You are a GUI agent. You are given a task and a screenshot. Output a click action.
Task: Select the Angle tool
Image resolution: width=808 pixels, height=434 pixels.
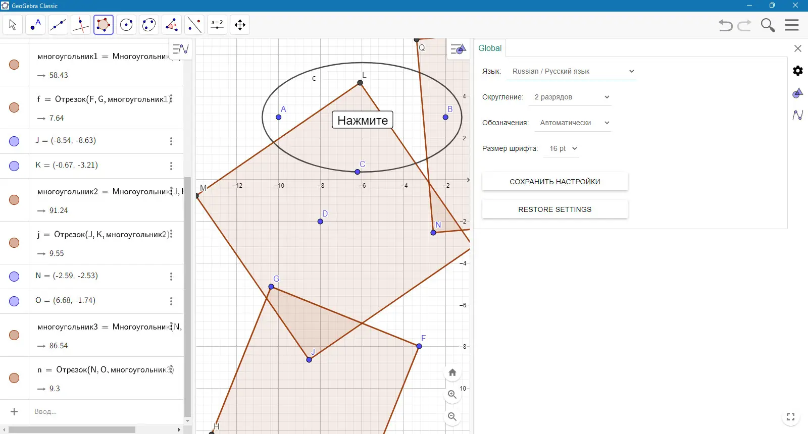coord(172,25)
